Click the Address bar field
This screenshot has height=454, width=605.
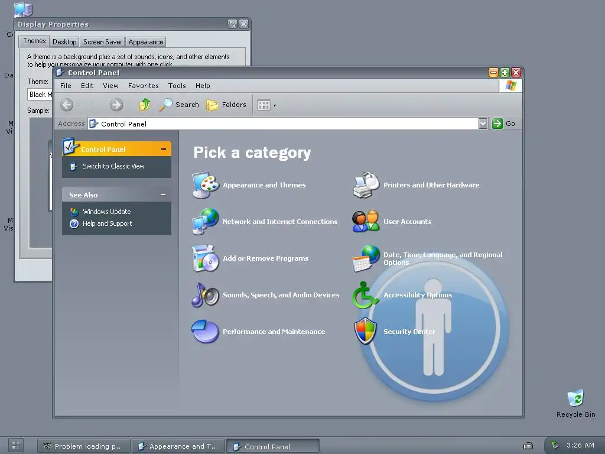(x=283, y=124)
